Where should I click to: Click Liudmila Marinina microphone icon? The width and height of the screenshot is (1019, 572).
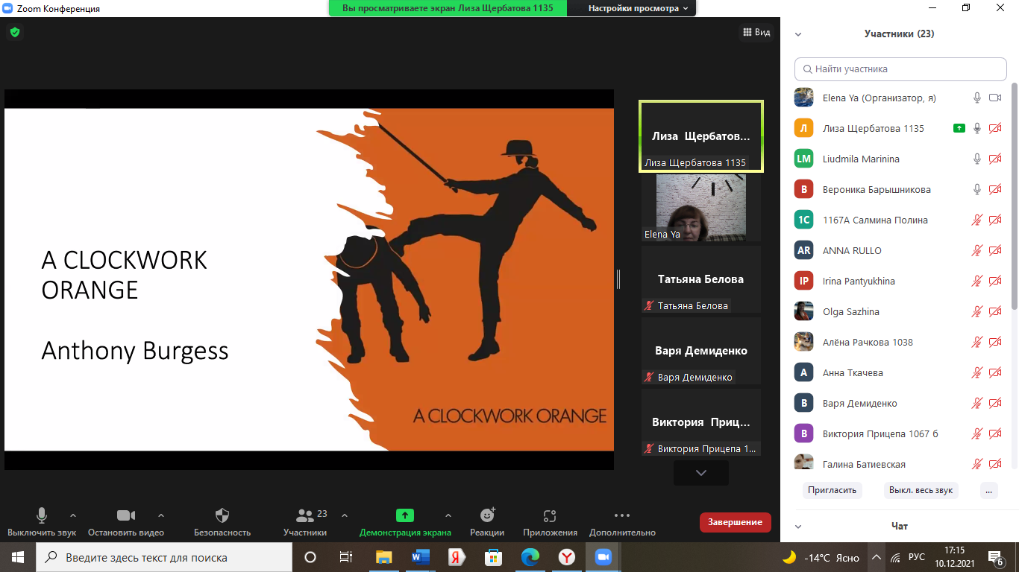[x=976, y=159]
